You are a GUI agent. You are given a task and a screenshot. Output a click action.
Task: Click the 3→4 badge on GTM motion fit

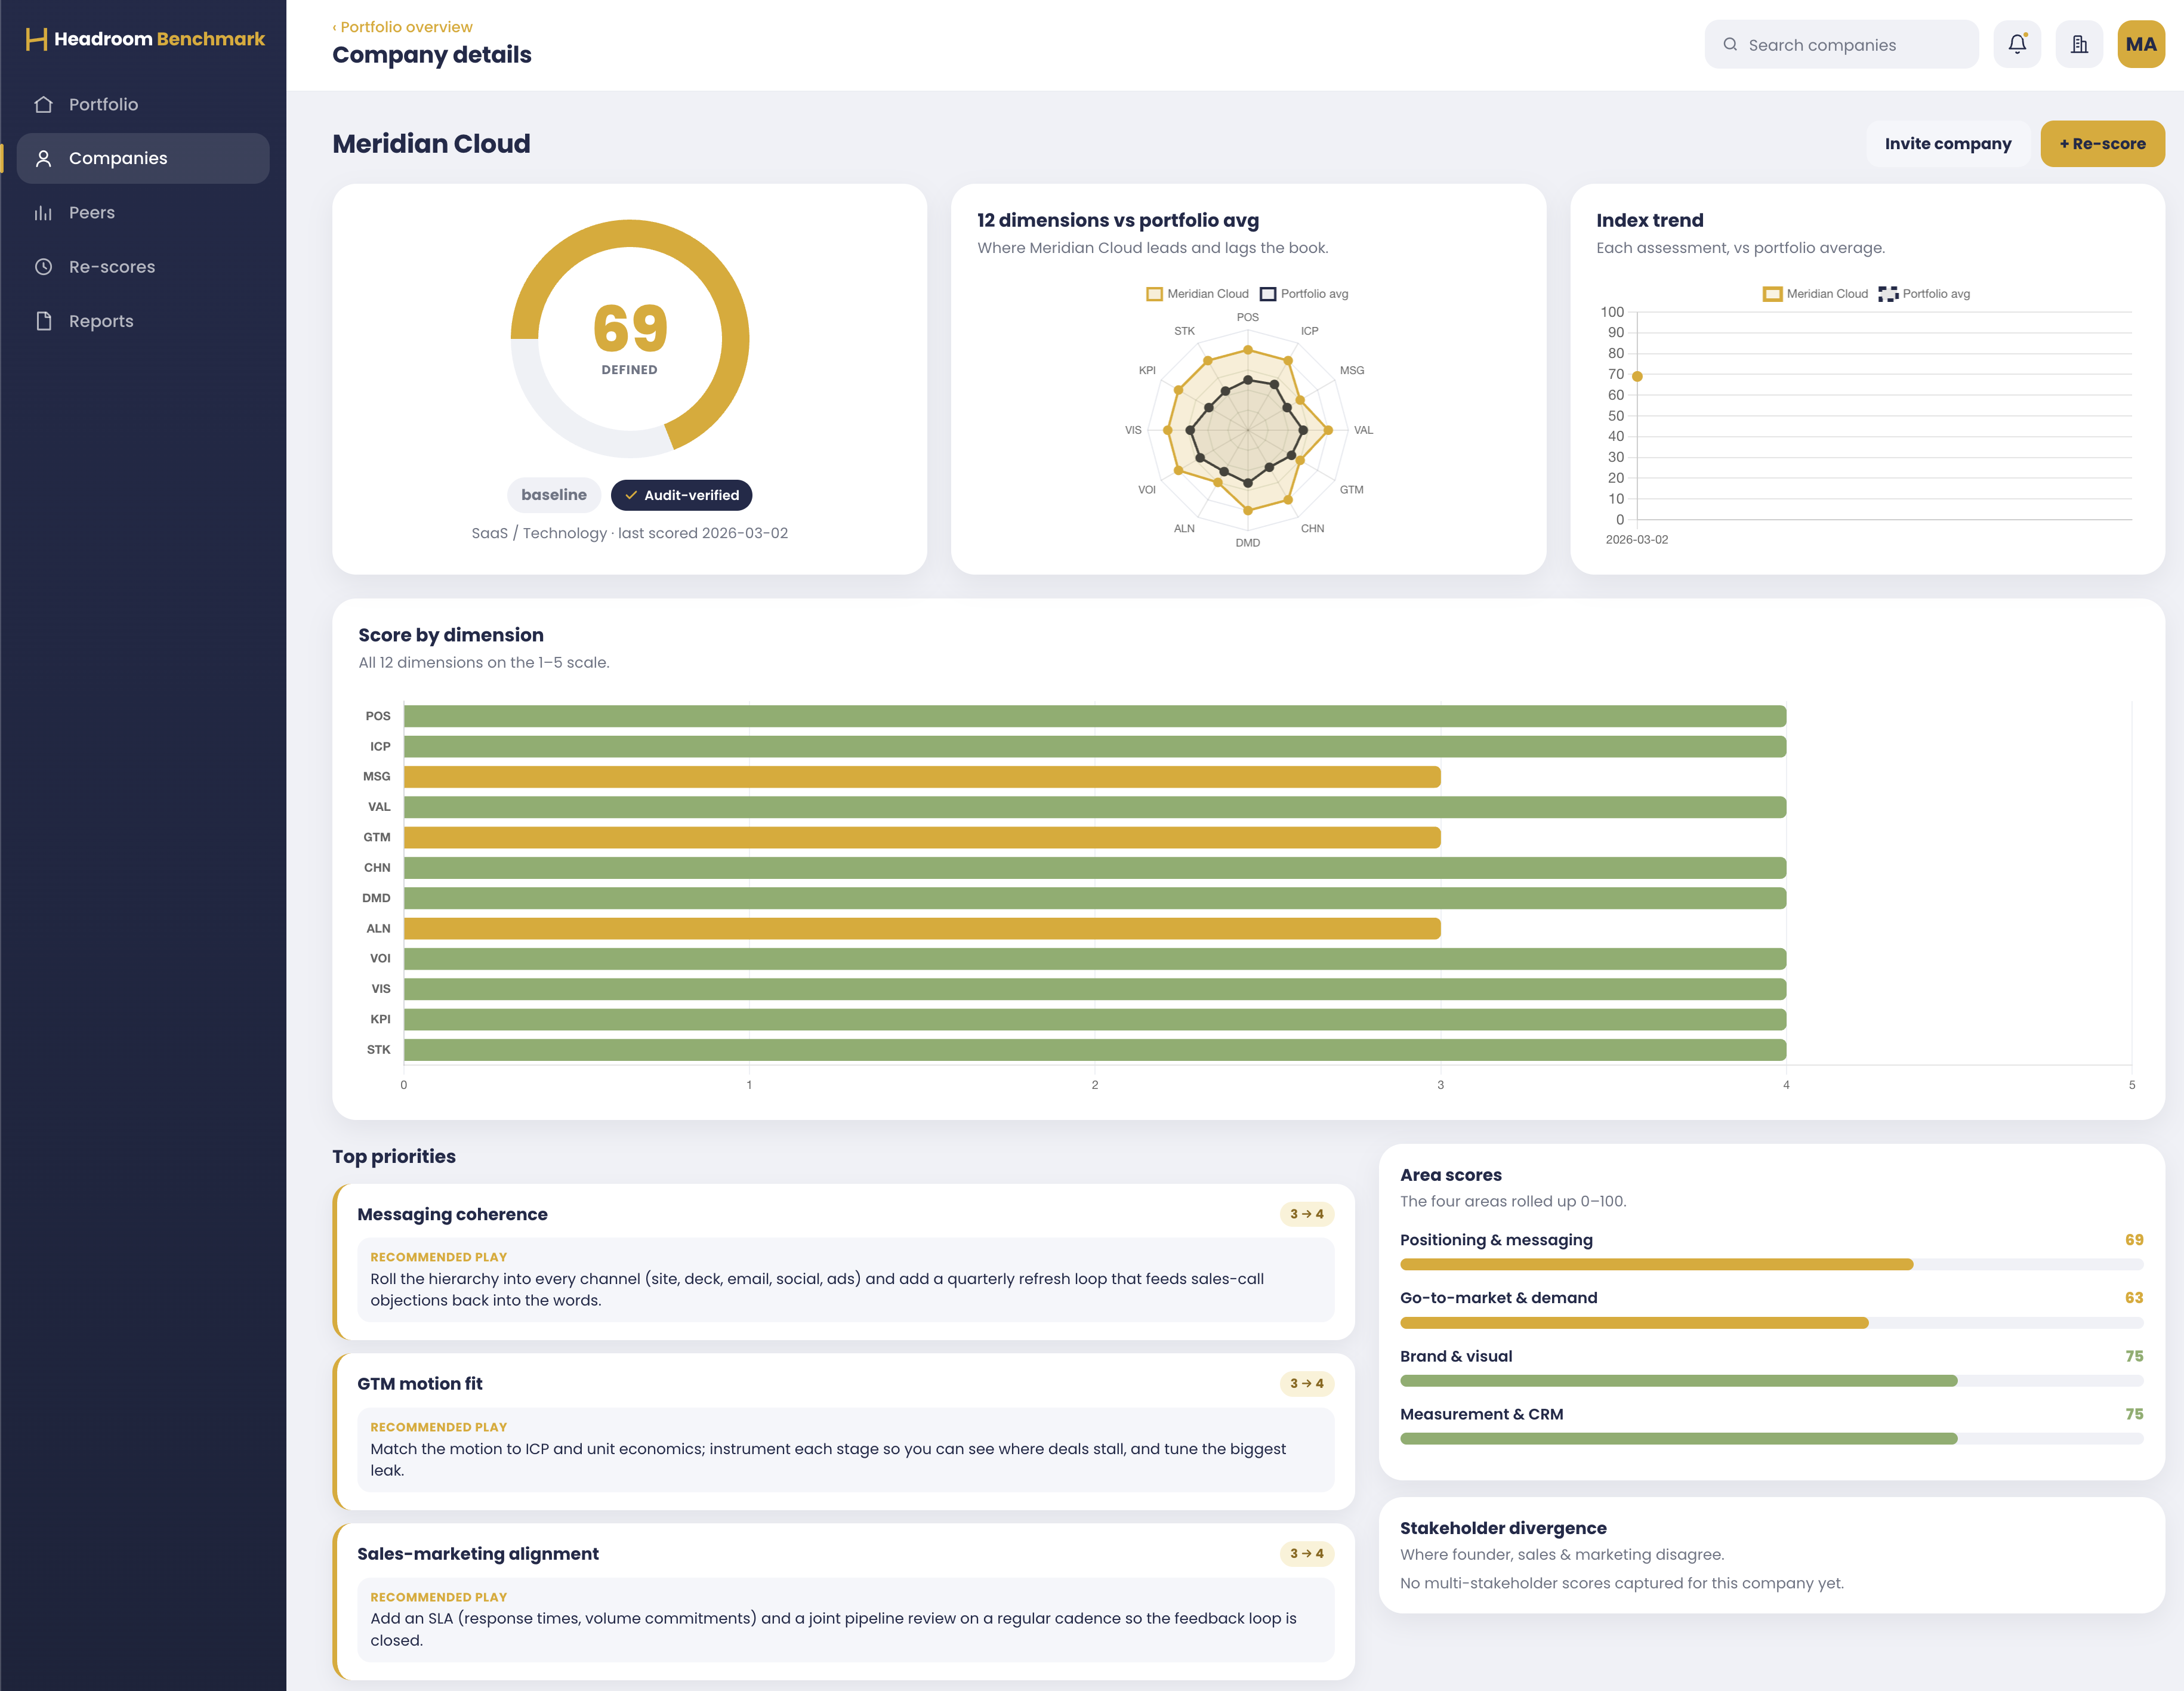coord(1306,1384)
